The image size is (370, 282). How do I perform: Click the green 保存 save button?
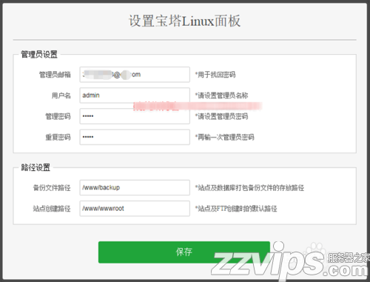184,252
